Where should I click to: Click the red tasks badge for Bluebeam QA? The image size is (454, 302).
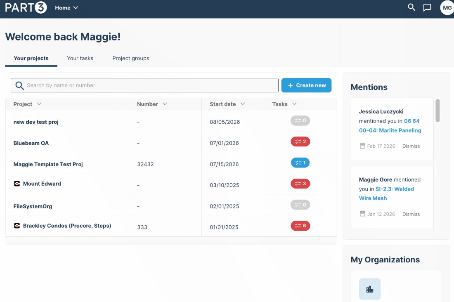[x=300, y=142]
